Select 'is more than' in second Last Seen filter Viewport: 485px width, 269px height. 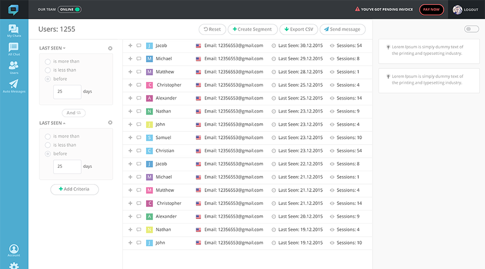click(47, 136)
